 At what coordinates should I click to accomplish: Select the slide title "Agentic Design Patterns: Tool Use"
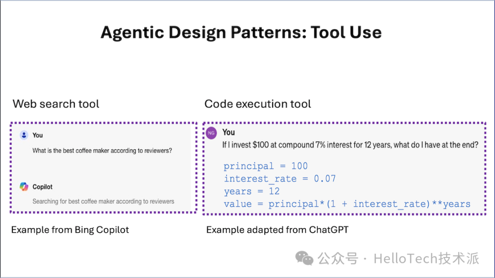[x=241, y=32]
